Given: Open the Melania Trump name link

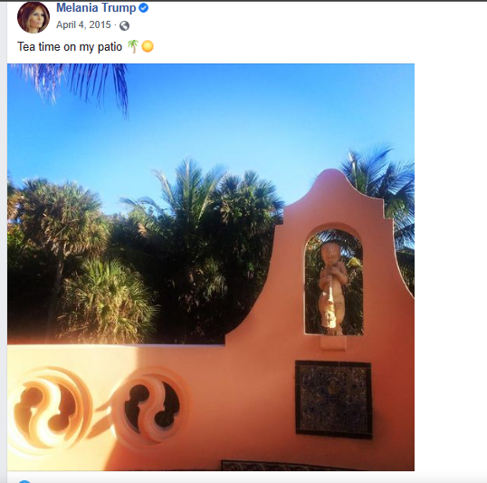Looking at the screenshot, I should (96, 8).
